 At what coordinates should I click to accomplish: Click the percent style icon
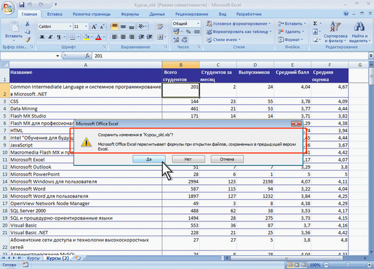point(188,31)
